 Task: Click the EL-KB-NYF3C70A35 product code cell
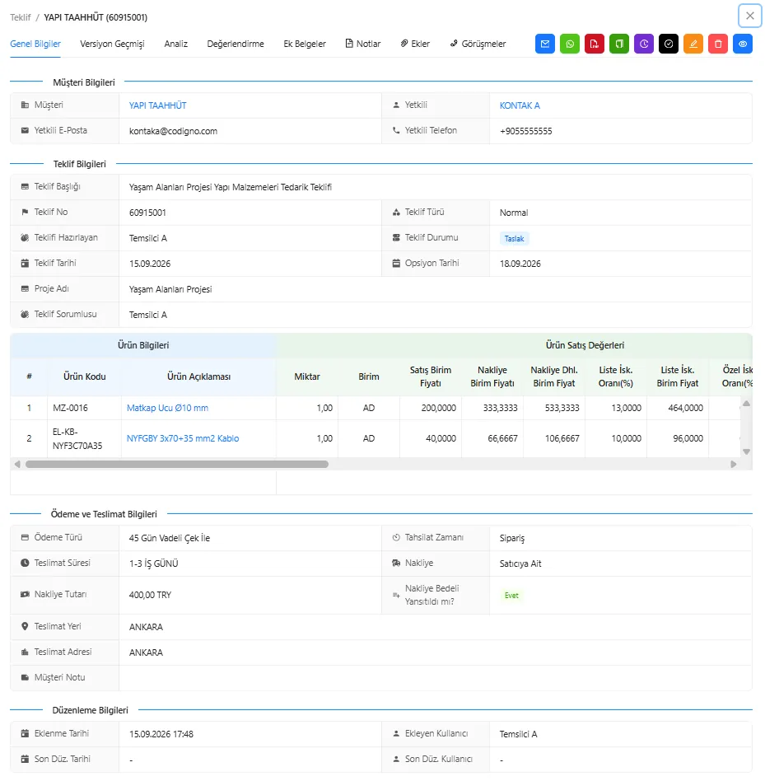[84, 438]
